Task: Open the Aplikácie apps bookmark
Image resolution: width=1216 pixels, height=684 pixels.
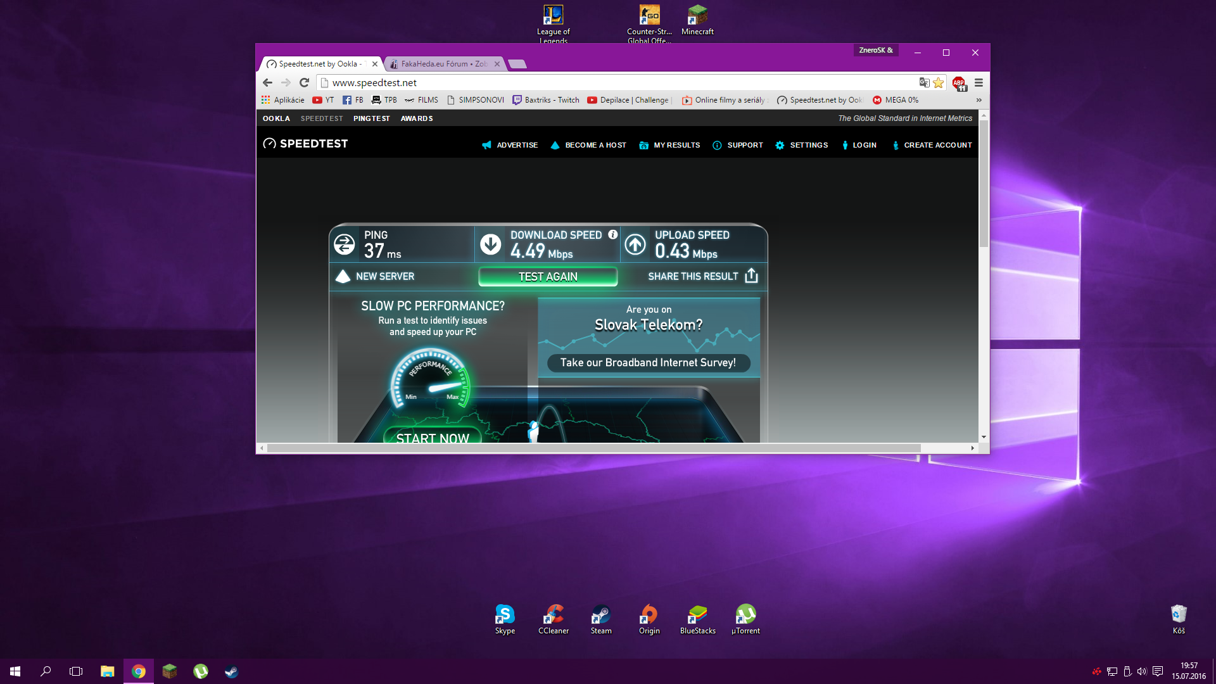Action: coord(282,100)
